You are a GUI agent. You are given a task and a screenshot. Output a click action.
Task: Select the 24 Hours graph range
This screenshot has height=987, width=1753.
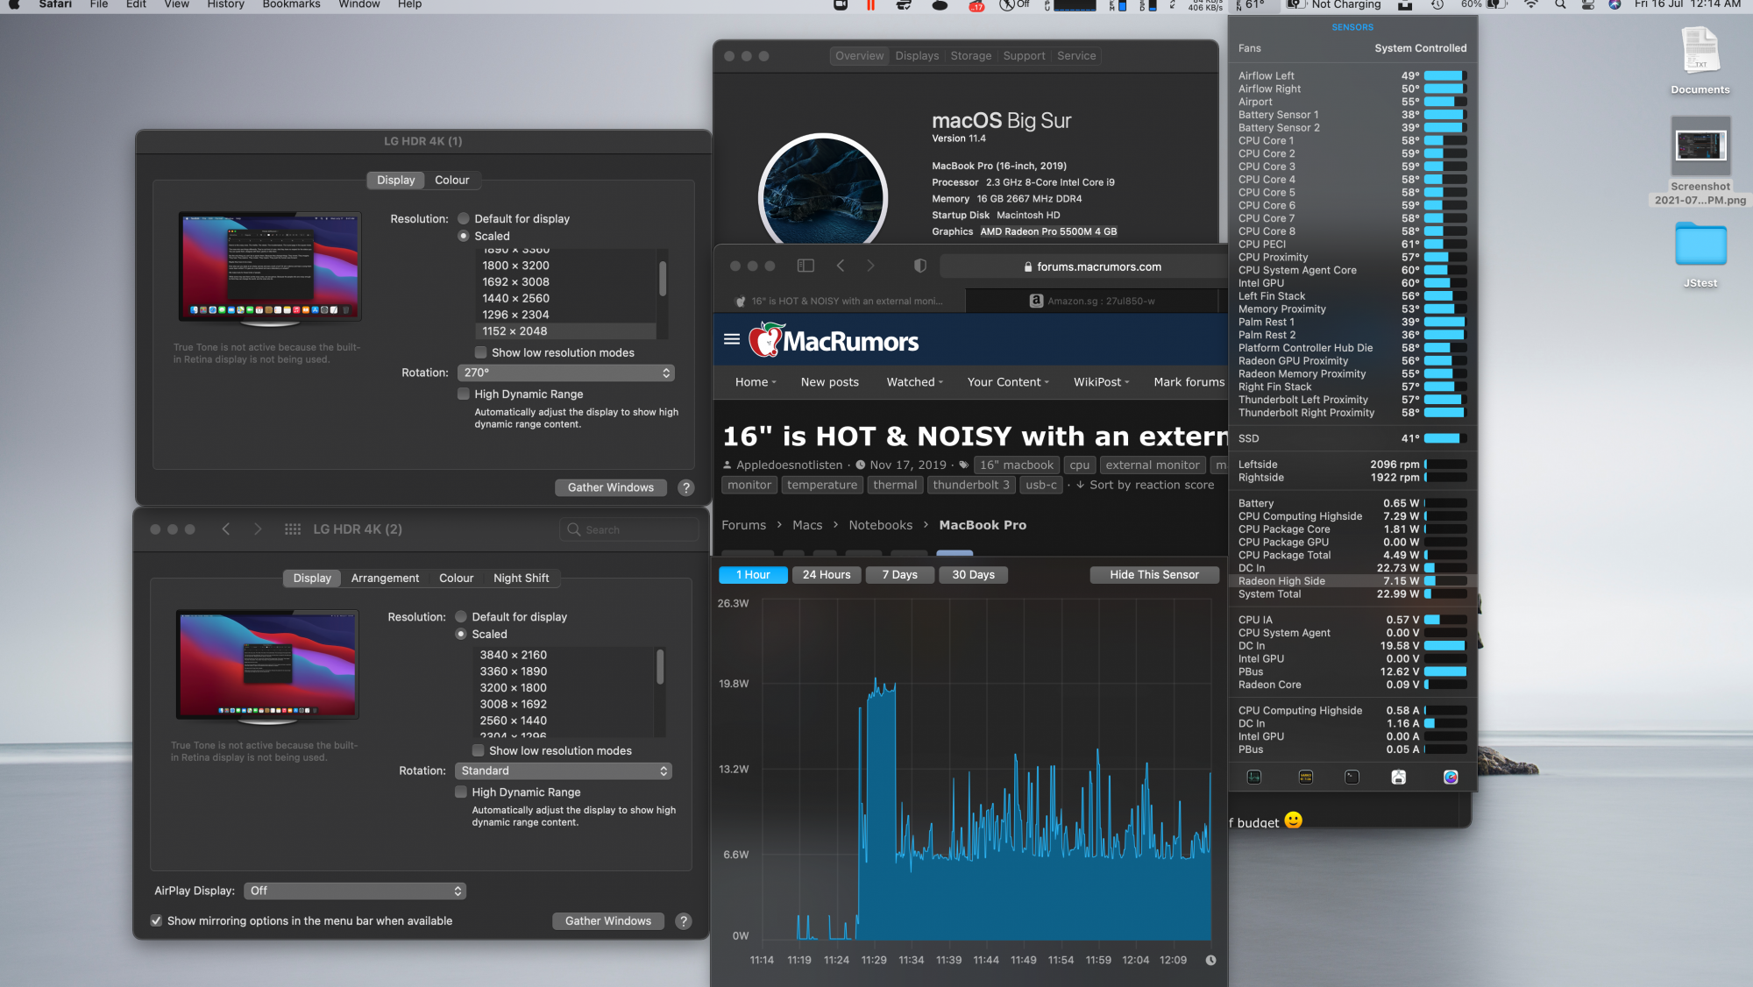[x=826, y=575]
